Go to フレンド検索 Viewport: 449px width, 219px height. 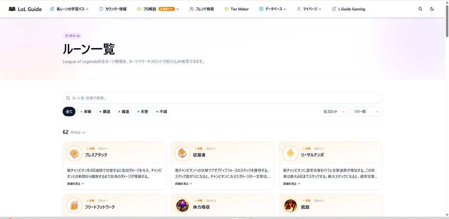point(202,9)
